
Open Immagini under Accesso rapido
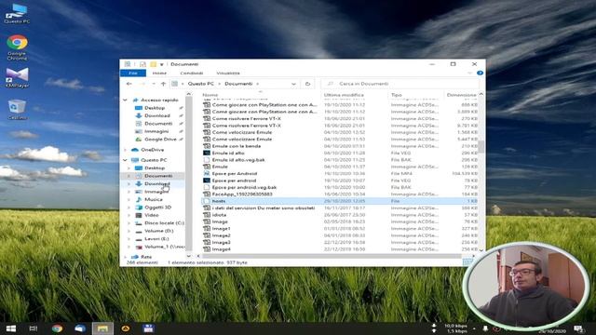[x=156, y=131]
